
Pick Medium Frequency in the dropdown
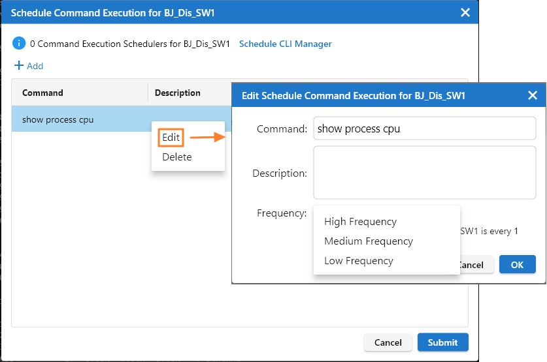(369, 241)
